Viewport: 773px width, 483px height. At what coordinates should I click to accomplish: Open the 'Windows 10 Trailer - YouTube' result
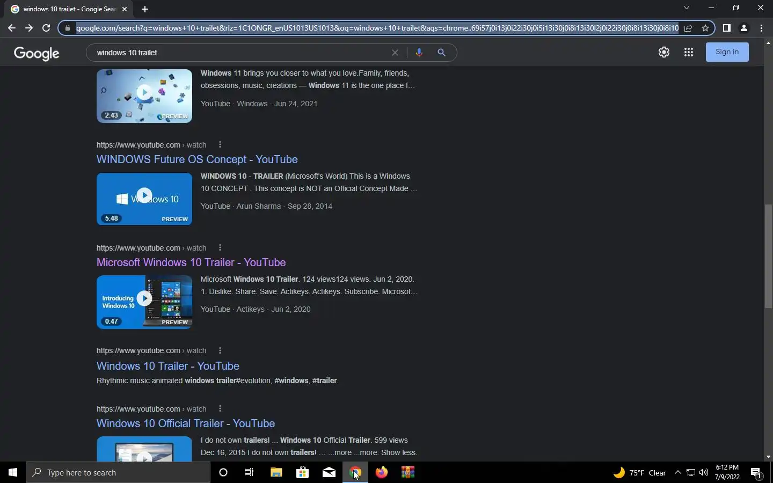click(x=168, y=366)
